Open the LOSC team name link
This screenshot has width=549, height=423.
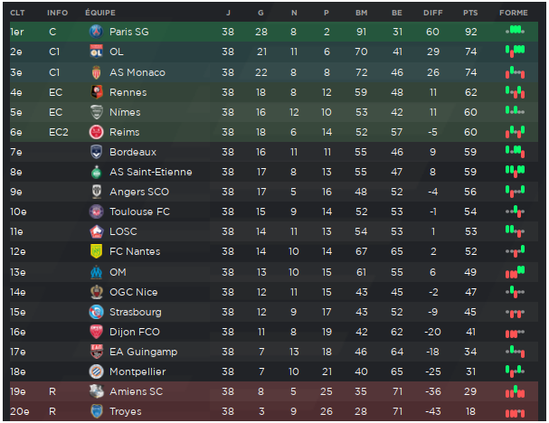point(123,231)
